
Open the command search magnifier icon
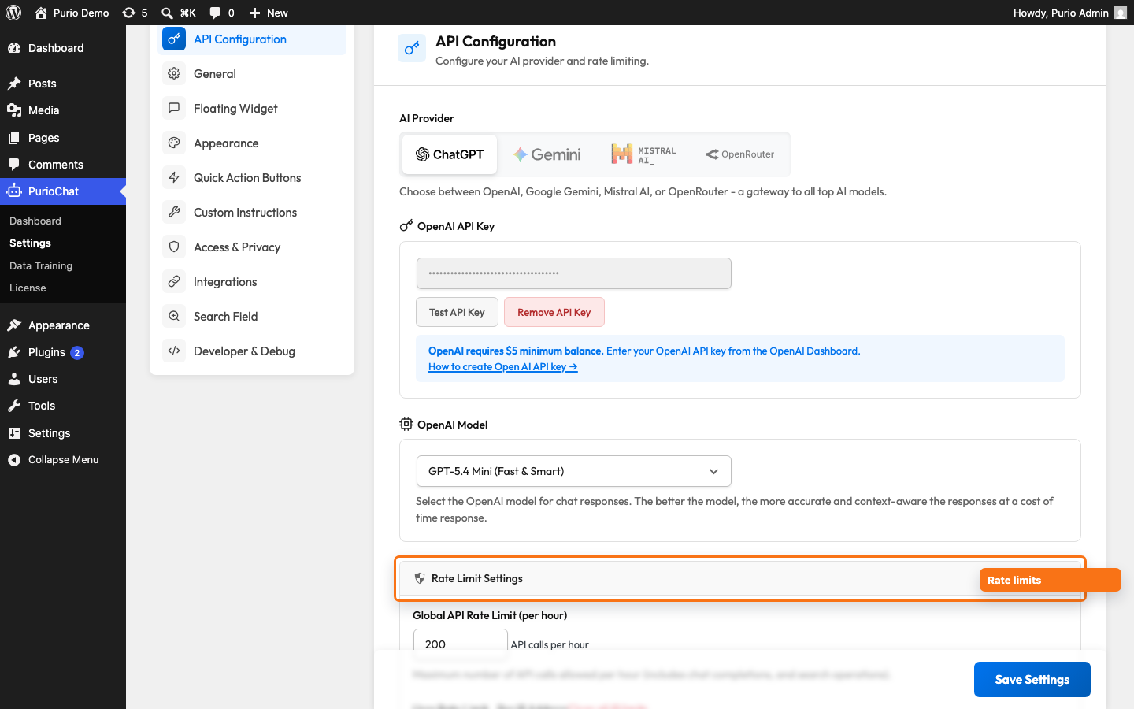tap(167, 13)
